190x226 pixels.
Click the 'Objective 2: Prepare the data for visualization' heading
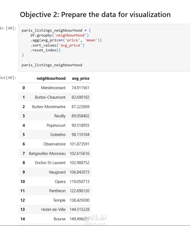tap(95, 15)
